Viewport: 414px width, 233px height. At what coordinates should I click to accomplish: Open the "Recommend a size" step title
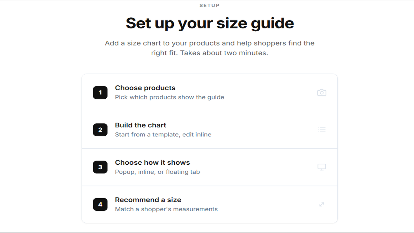tap(148, 200)
